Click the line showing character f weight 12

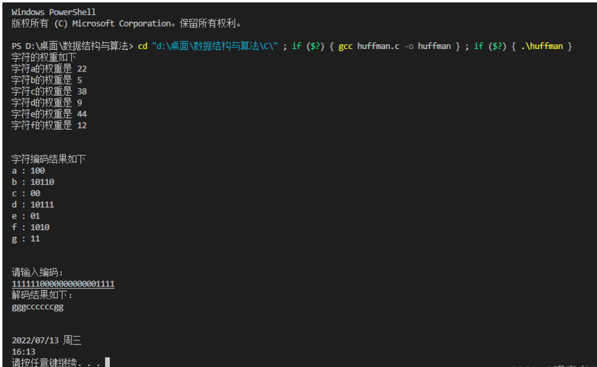[48, 125]
